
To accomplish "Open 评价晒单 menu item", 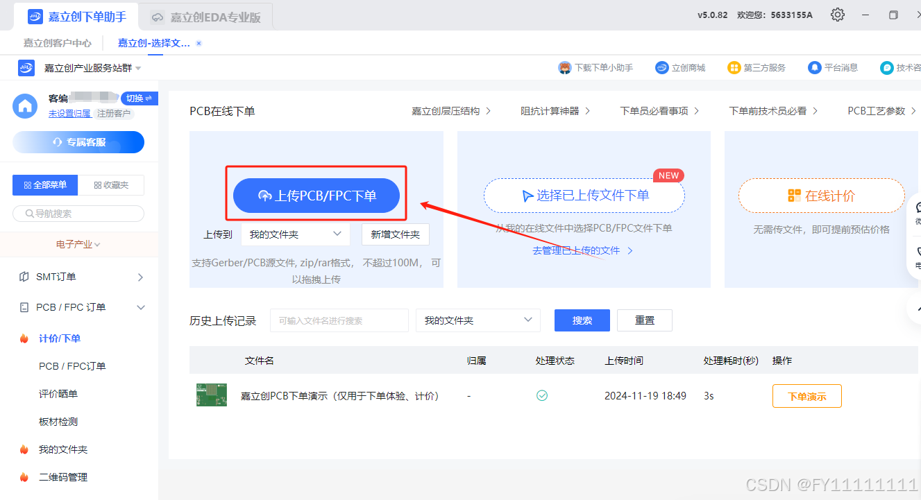I will [x=58, y=394].
